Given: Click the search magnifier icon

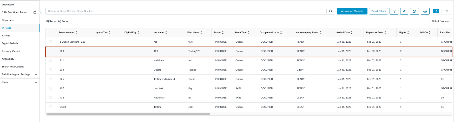Looking at the screenshot, I should point(331,11).
